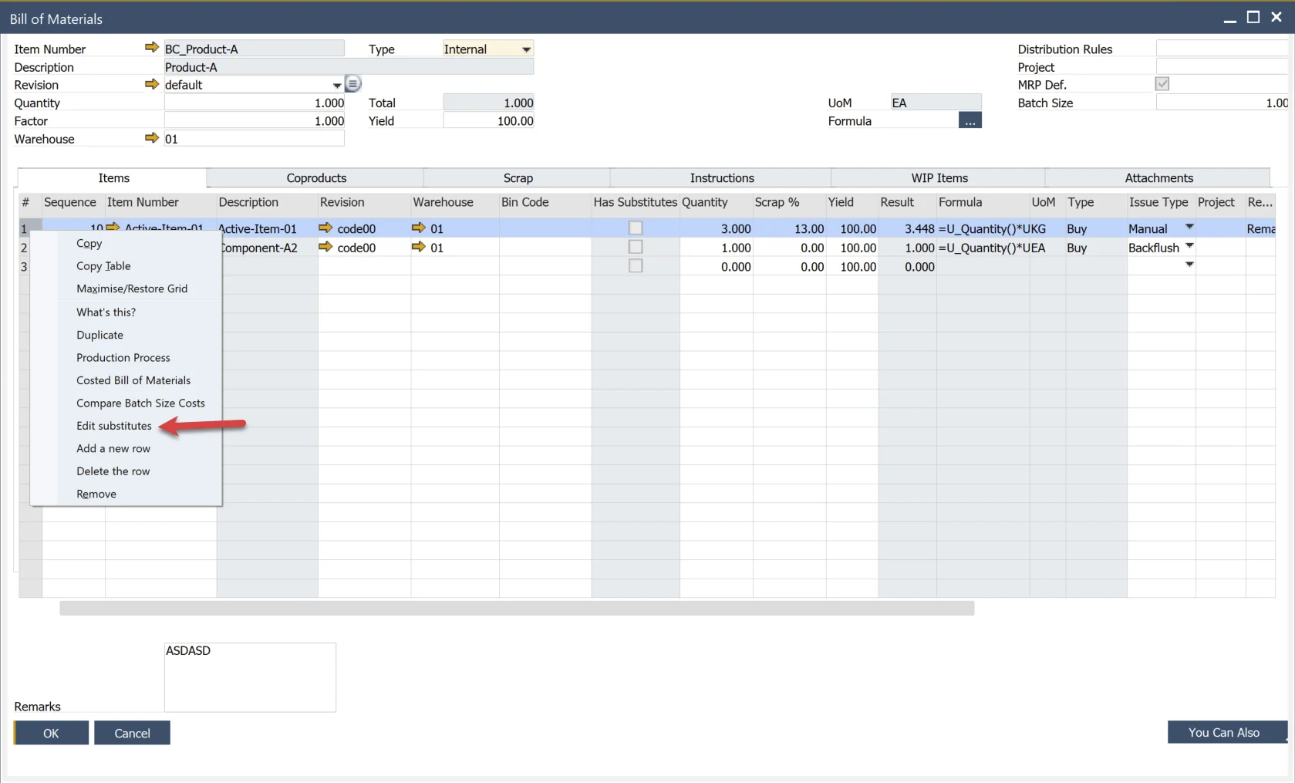Click the Item Number link arrow in header

[151, 48]
